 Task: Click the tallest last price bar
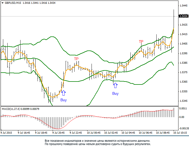click(174, 21)
